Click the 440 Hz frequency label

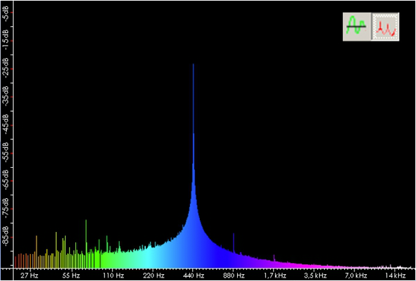pyautogui.click(x=193, y=275)
